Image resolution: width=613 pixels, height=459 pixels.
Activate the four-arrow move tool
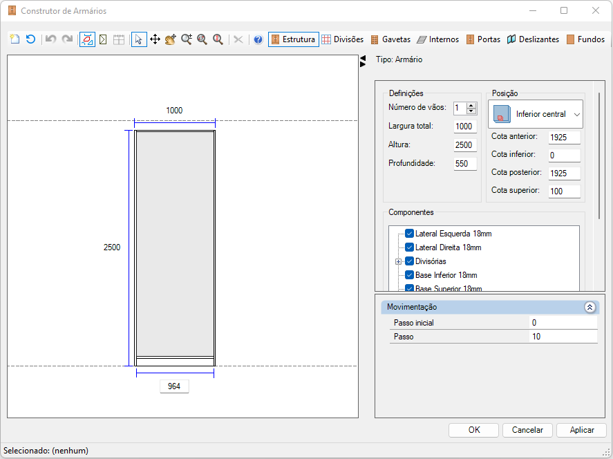155,39
